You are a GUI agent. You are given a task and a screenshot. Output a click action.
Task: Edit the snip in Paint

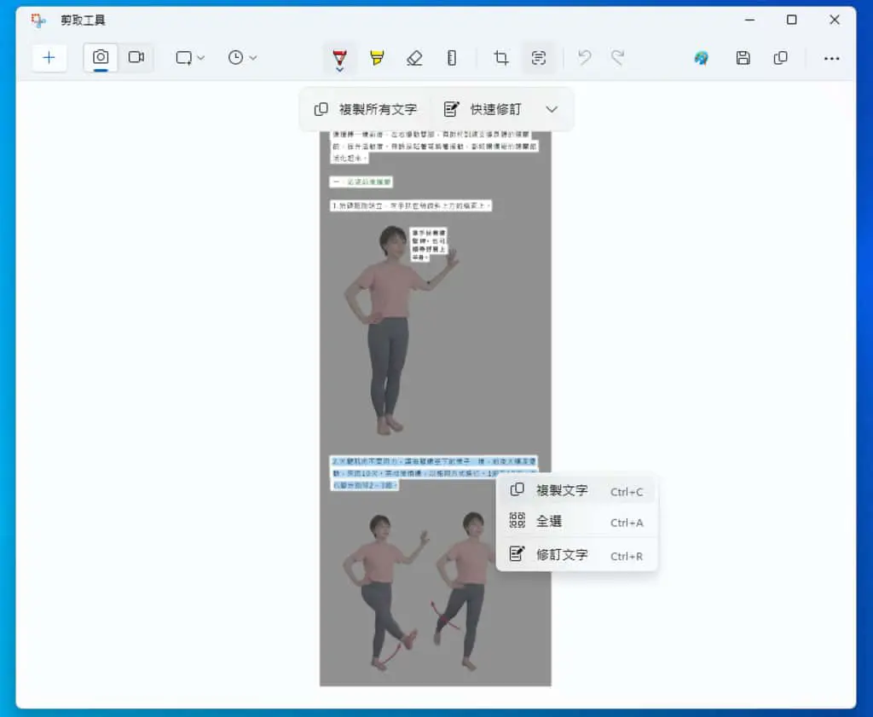coord(702,58)
